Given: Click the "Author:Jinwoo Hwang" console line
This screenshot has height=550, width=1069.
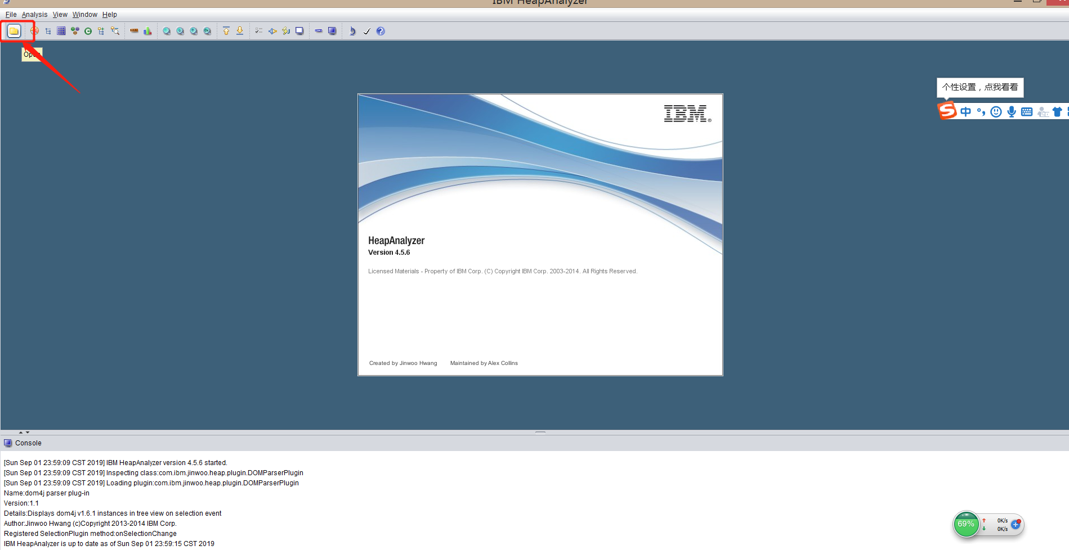Looking at the screenshot, I should pos(90,524).
